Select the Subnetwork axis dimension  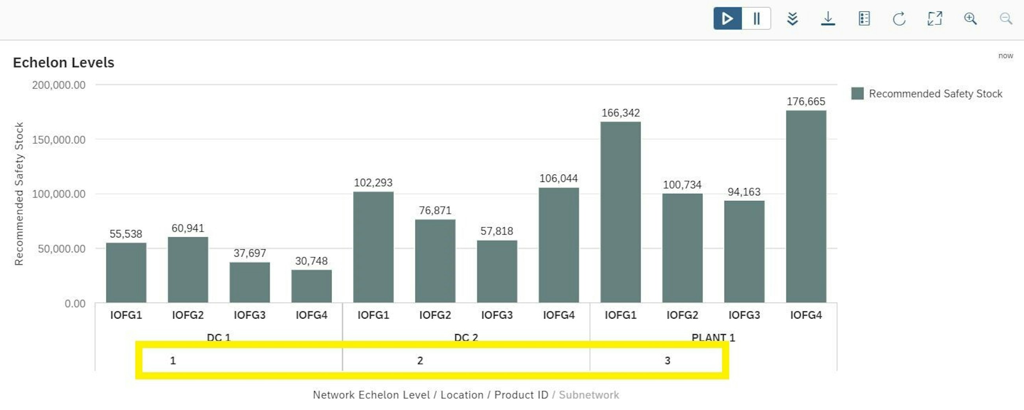point(588,395)
